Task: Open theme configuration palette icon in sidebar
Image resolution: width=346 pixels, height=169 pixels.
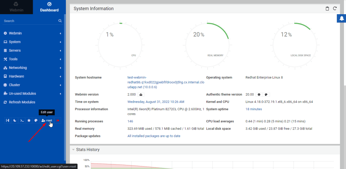Action: pyautogui.click(x=36, y=120)
